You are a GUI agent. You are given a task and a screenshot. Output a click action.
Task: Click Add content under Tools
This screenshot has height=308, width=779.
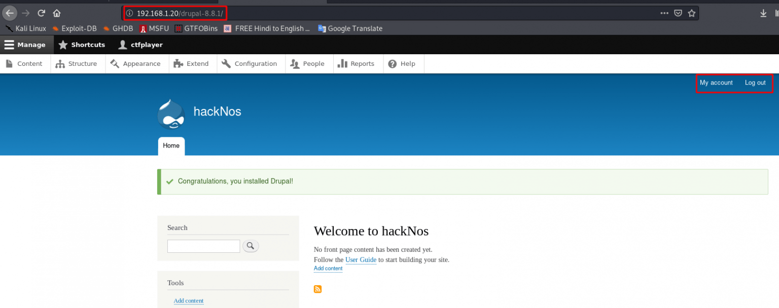click(x=189, y=300)
